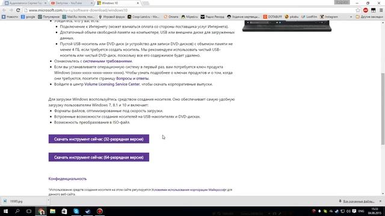Open the Оплата bookmark
The width and height of the screenshot is (385, 216).
(x=171, y=17)
